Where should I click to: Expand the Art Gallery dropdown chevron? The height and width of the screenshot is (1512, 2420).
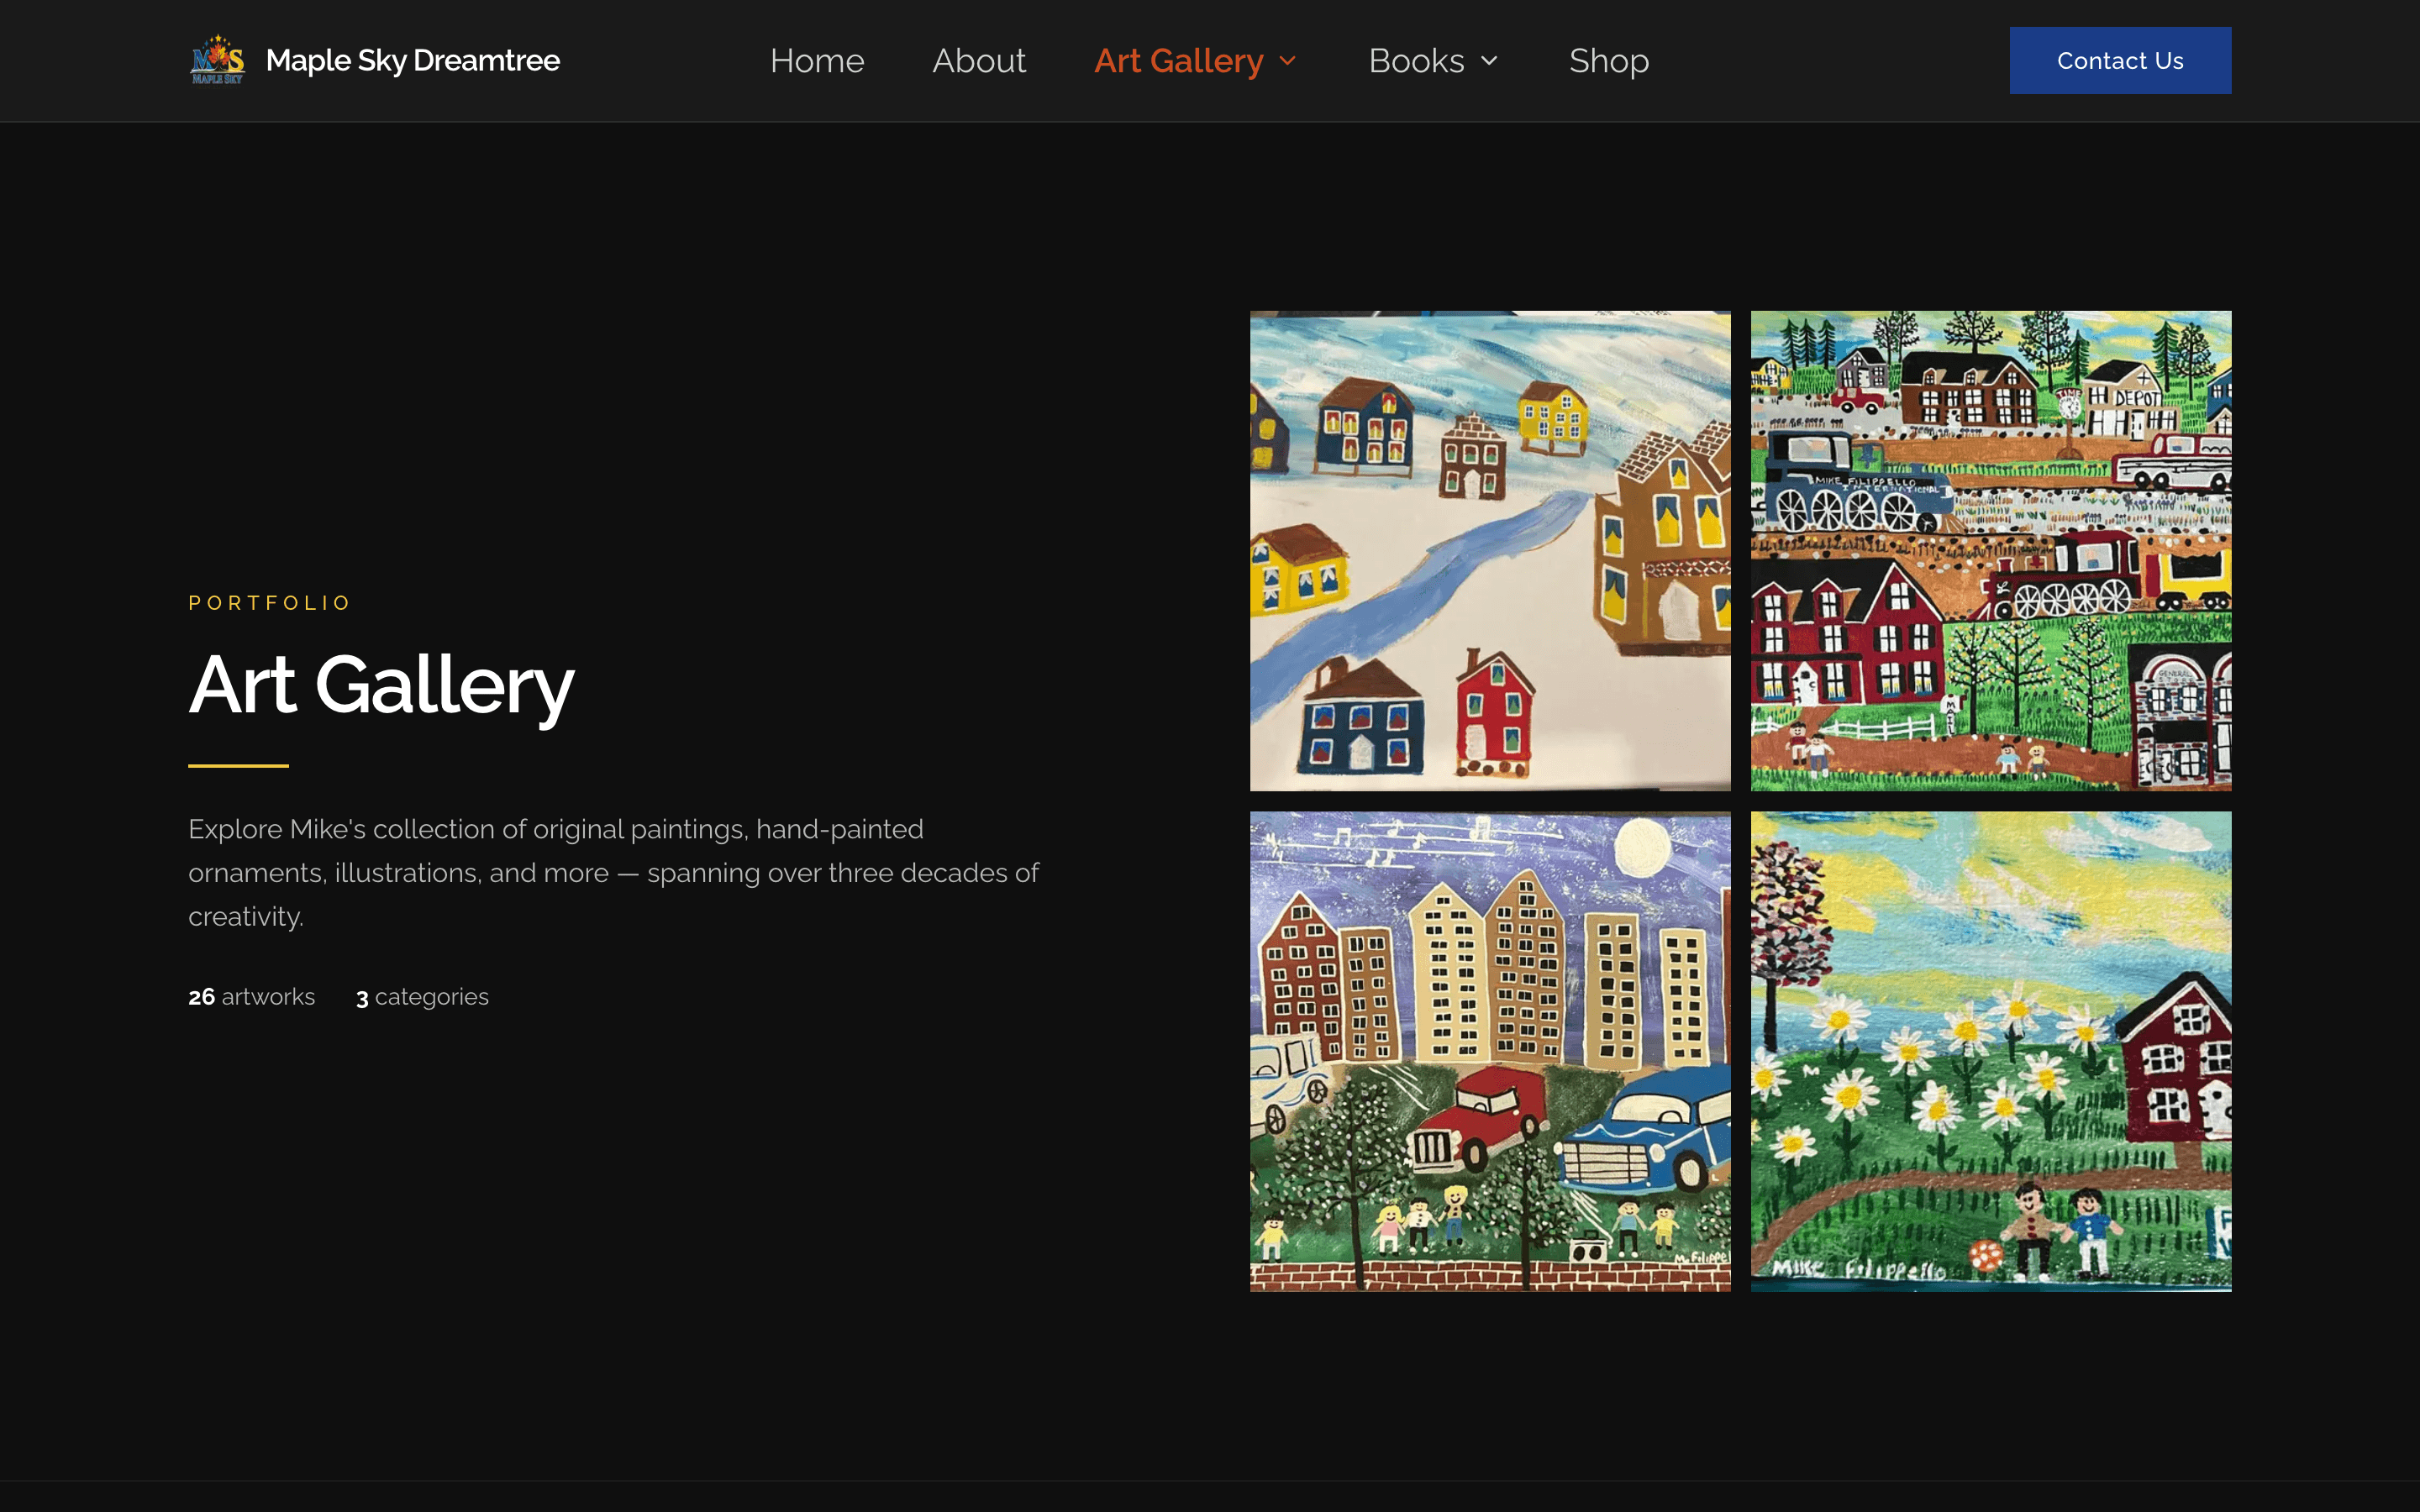click(x=1288, y=61)
